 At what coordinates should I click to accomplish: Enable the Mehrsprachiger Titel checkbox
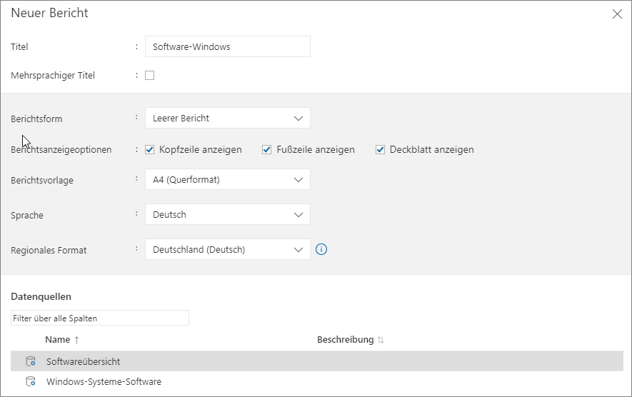[150, 75]
